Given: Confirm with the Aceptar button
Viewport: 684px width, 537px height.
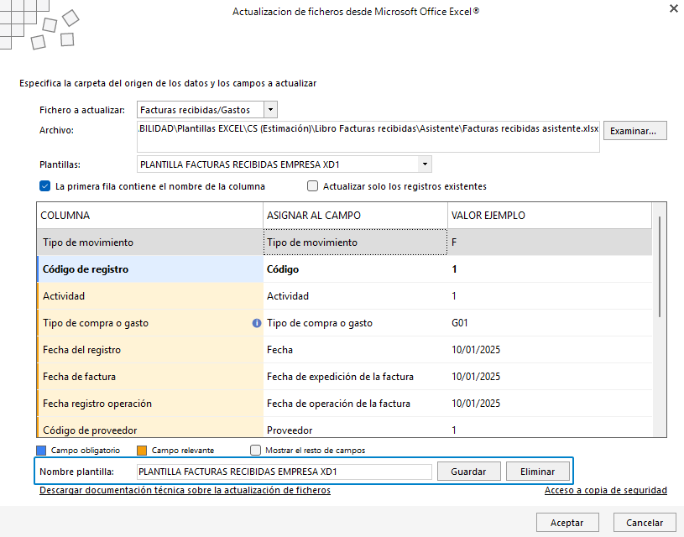Looking at the screenshot, I should (x=567, y=523).
